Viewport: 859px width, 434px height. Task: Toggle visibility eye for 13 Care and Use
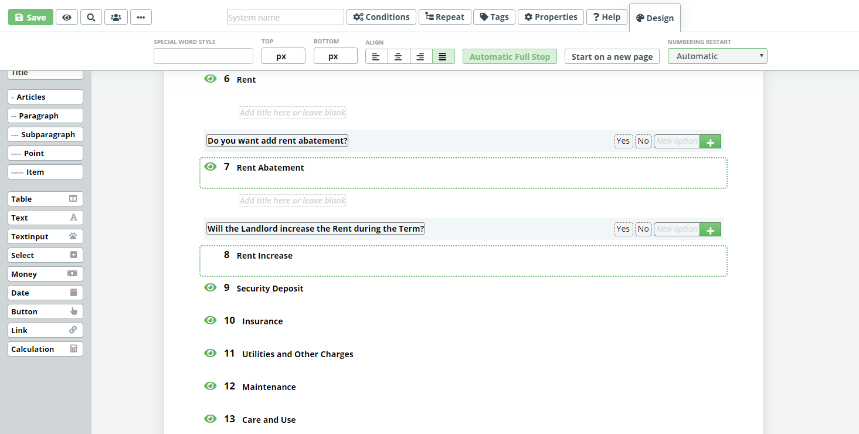tap(210, 419)
